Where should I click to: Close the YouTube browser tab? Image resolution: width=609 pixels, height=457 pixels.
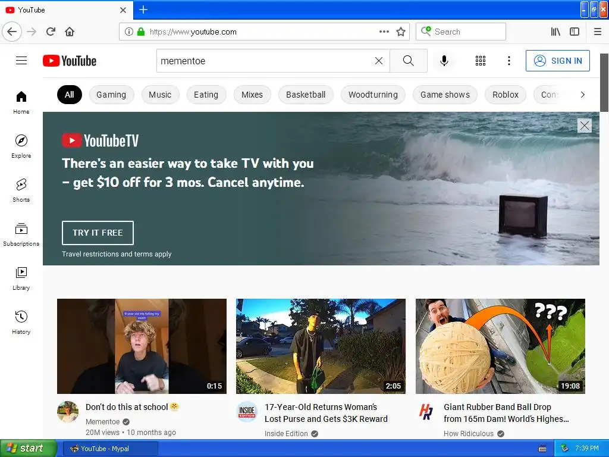123,10
